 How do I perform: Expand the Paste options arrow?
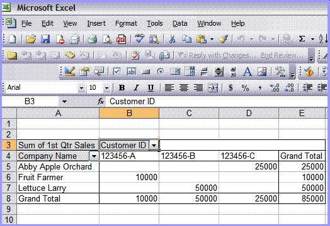pos(212,39)
